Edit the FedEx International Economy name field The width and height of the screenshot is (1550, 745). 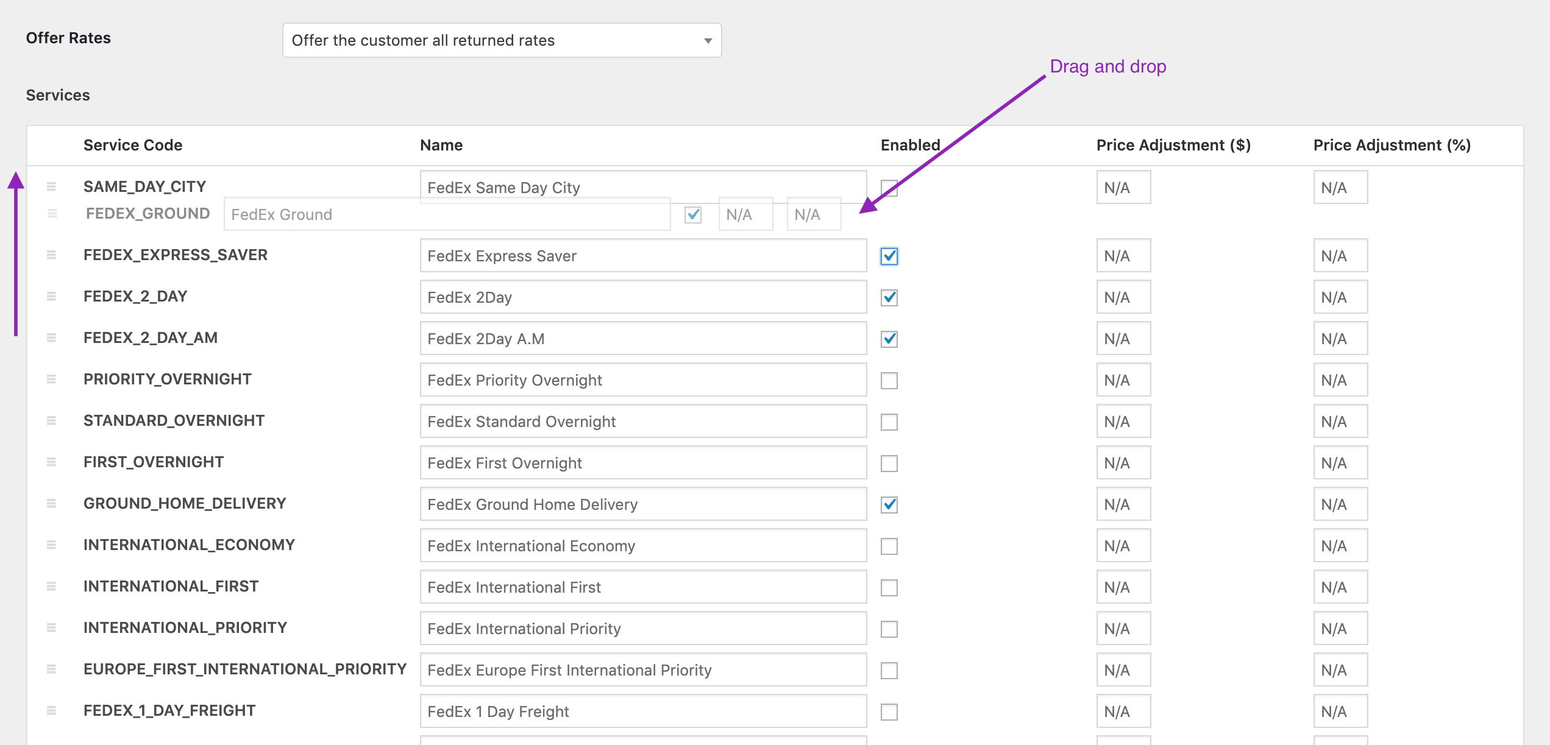point(643,545)
